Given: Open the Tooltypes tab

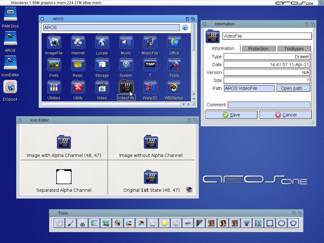Looking at the screenshot, I should coord(294,49).
